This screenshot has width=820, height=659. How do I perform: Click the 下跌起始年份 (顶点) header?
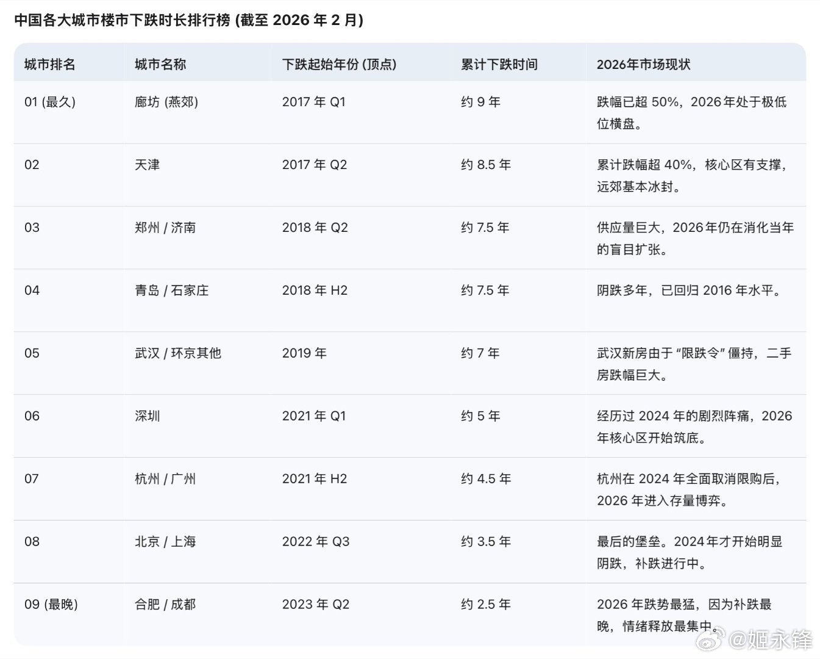point(340,63)
